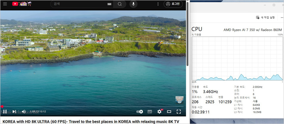
Task: Click the channel watermark thumbnail on video
Action: tap(180, 100)
